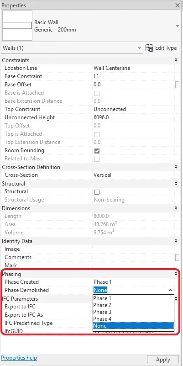Viewport: 183px width, 366px height.
Task: Open the wall type selector dropdown arrow
Action: tap(178, 26)
